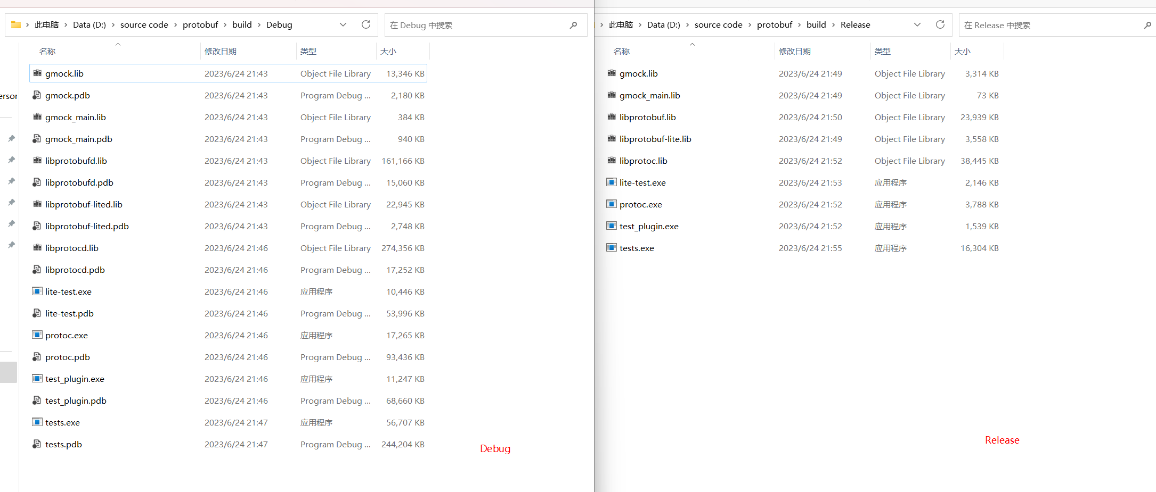Click tests.pdb icon in Debug window

37,444
